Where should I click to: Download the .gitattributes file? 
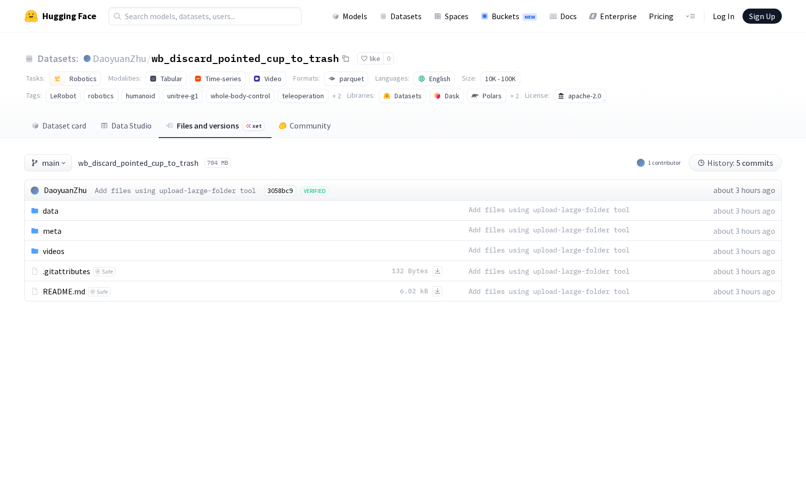(437, 271)
